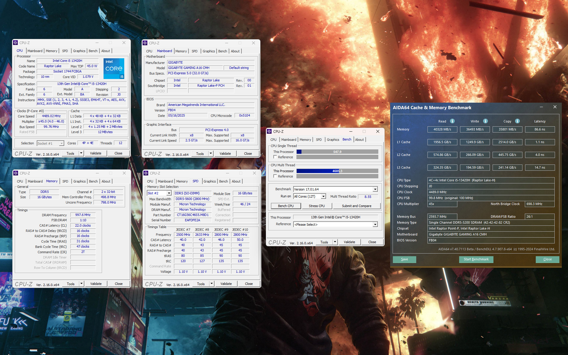Viewport: 568px width, 355px height.
Task: Click Memory Read value 40328 MB/s
Action: point(442,129)
